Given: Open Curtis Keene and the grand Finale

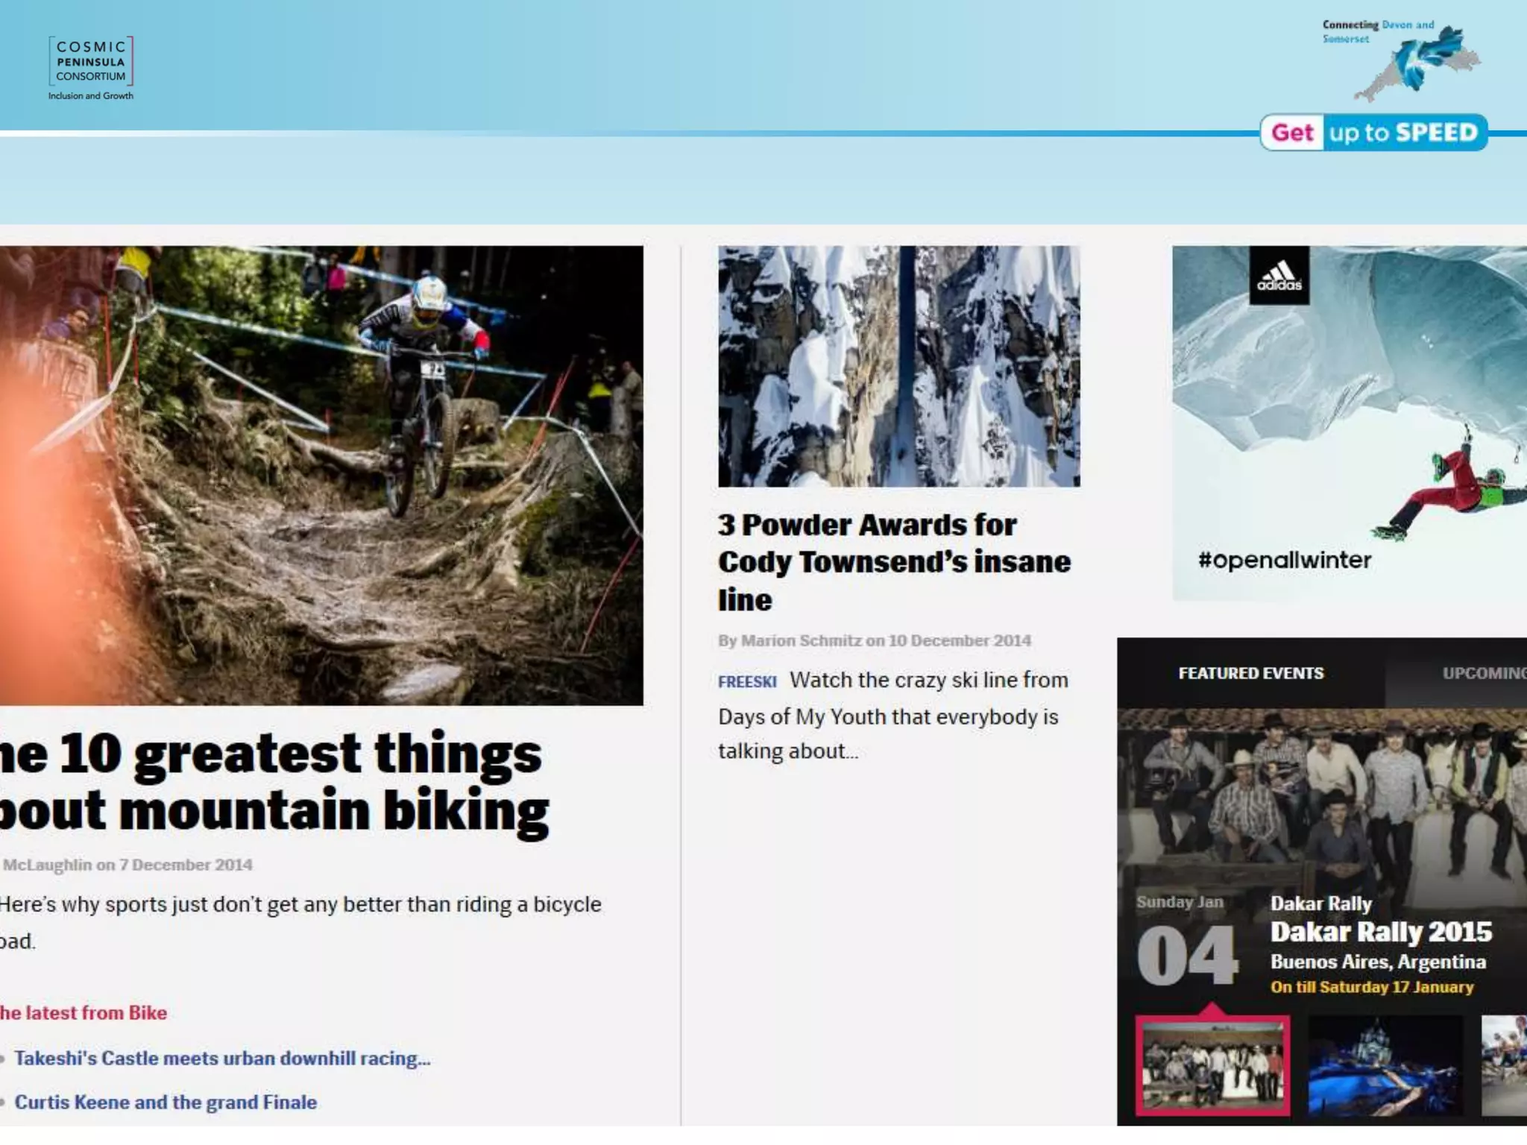Looking at the screenshot, I should click(x=166, y=1103).
